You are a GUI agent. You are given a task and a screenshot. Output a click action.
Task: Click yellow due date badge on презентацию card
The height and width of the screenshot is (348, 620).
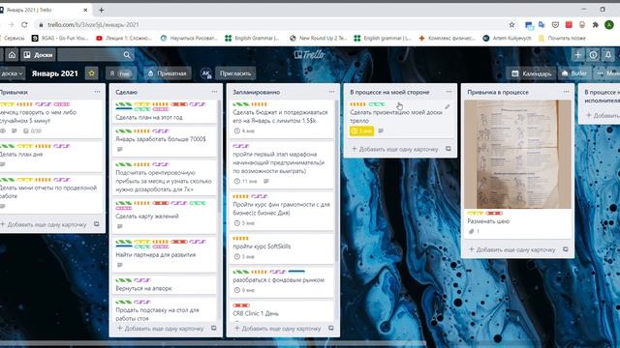[x=361, y=130]
